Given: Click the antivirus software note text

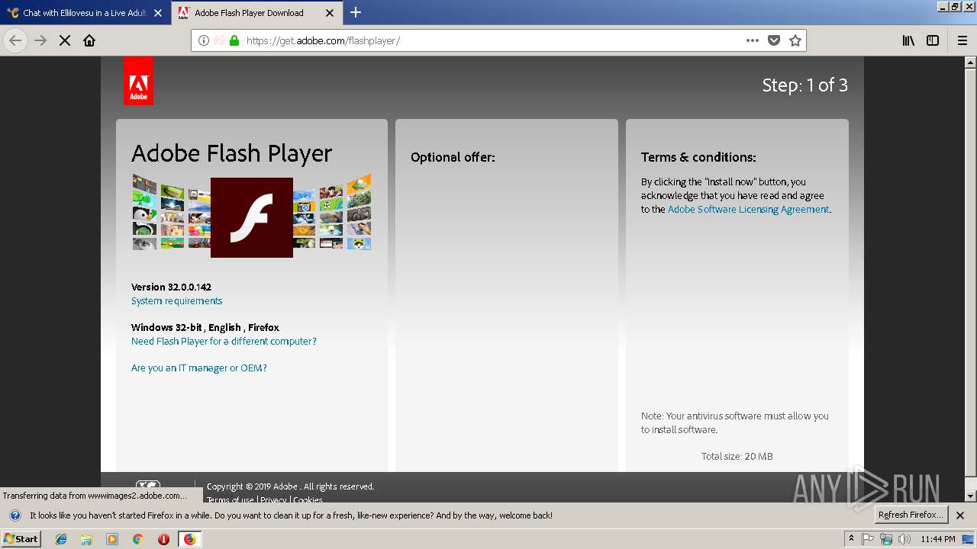Looking at the screenshot, I should click(734, 422).
